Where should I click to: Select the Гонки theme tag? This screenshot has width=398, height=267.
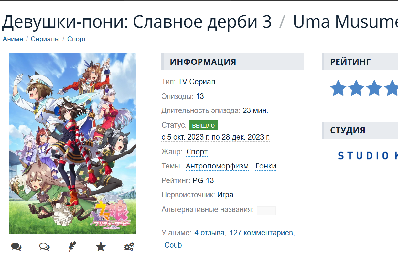(266, 166)
